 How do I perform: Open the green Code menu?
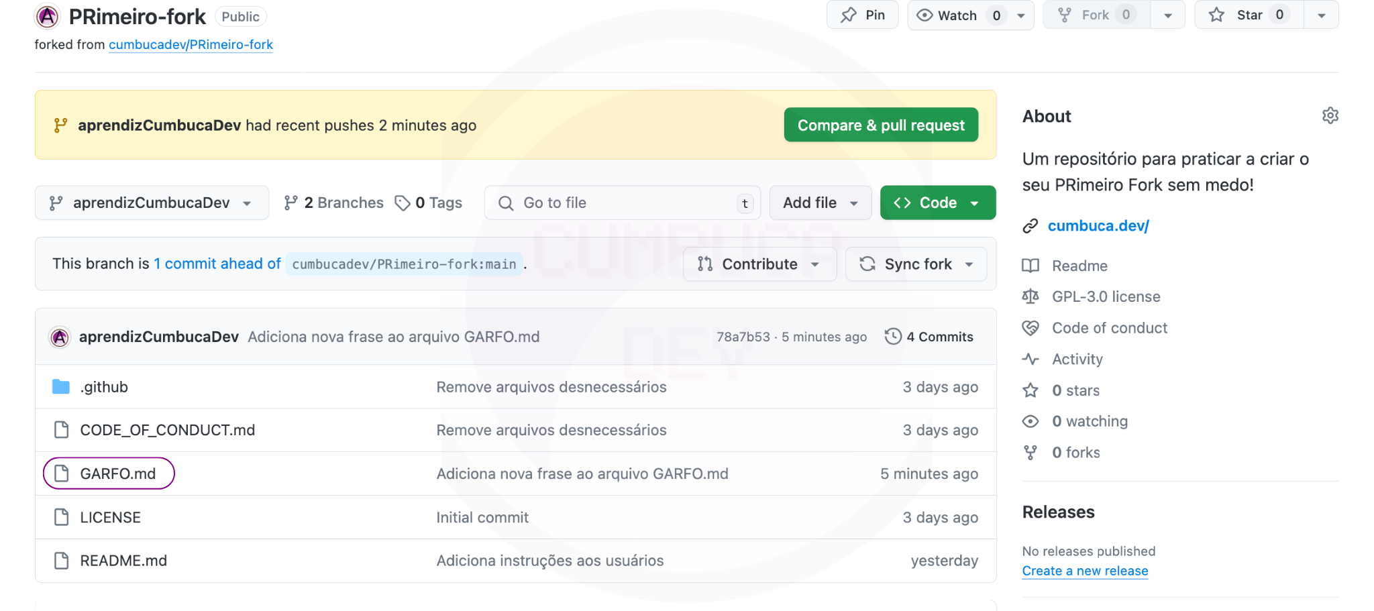pyautogui.click(x=937, y=203)
